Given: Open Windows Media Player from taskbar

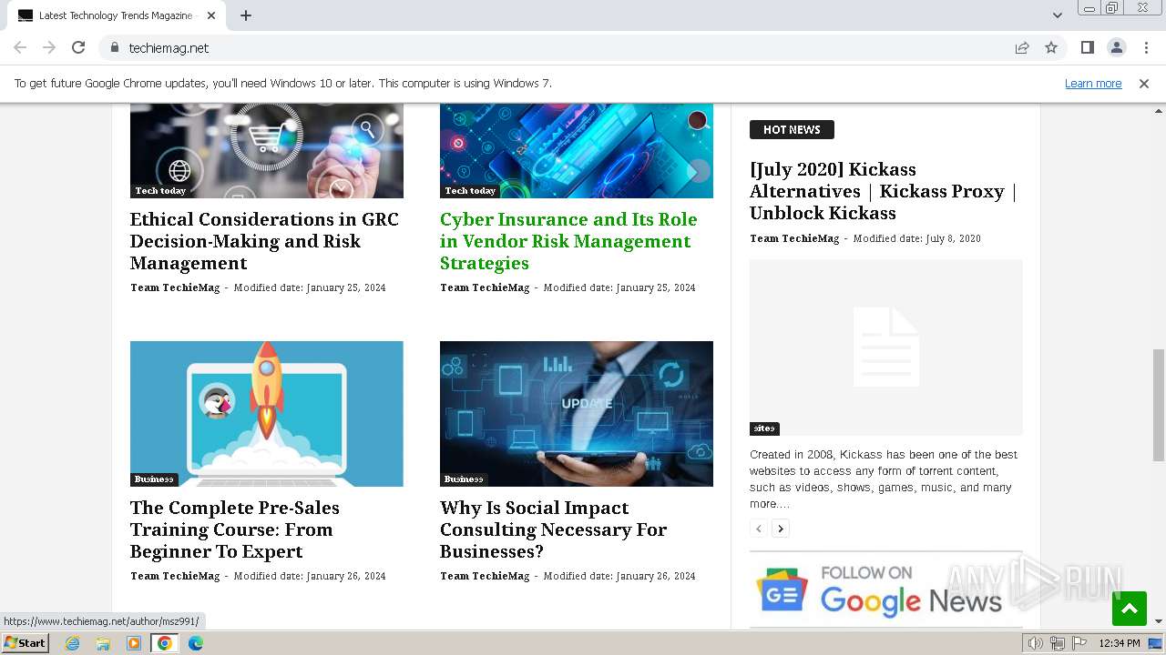Looking at the screenshot, I should 134,643.
